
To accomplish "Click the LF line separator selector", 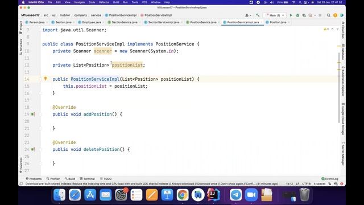I will click(x=297, y=184).
